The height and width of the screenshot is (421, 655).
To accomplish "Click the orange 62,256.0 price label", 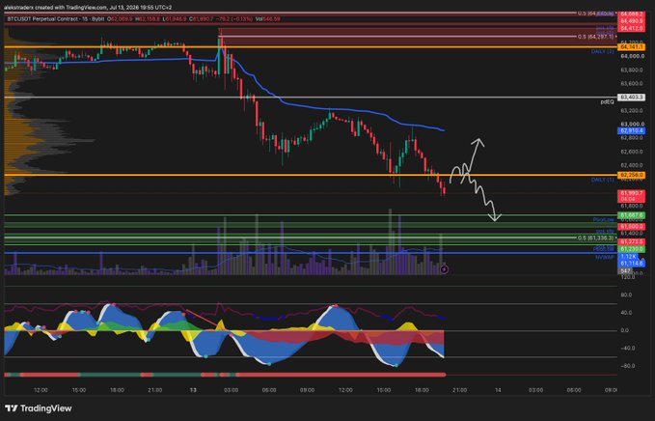I will click(631, 175).
